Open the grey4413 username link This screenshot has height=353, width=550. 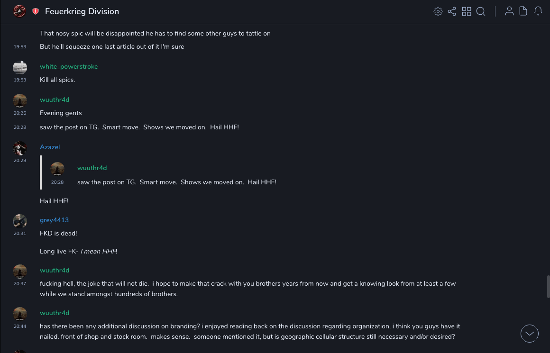54,220
